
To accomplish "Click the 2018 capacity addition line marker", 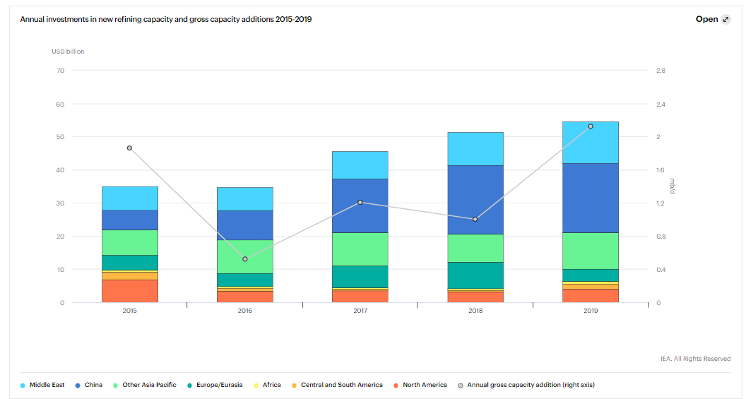I will (x=475, y=219).
